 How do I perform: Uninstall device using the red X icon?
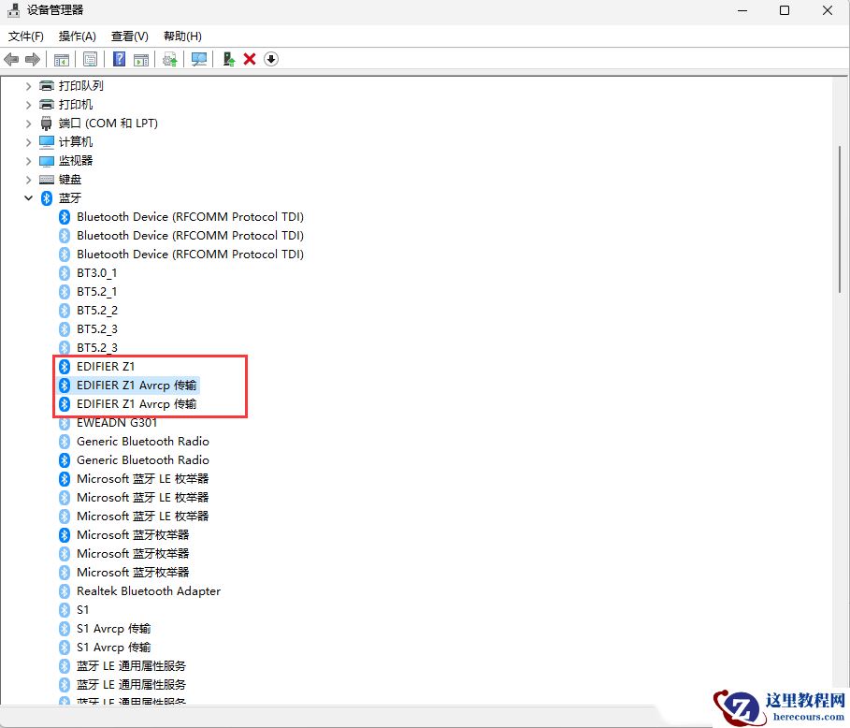click(249, 59)
